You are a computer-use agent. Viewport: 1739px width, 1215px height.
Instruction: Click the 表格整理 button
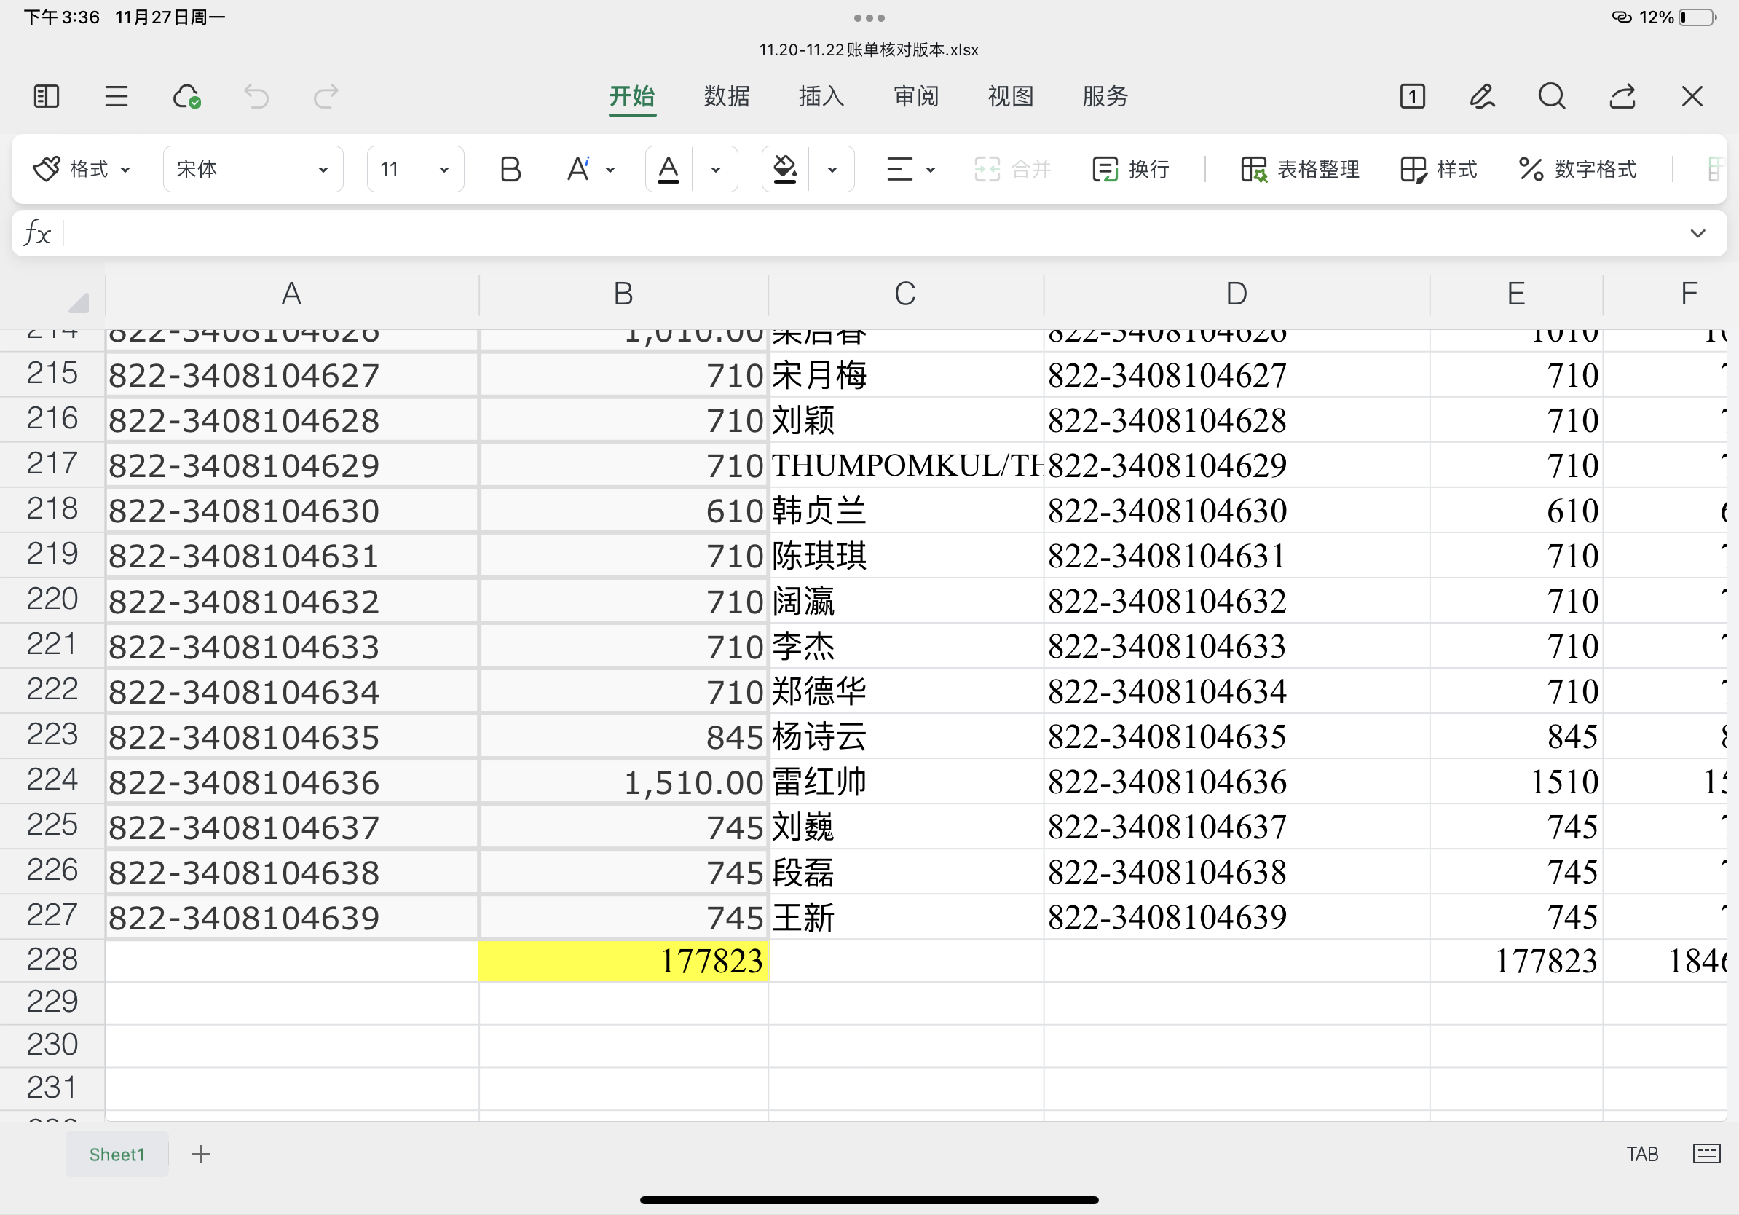coord(1300,169)
